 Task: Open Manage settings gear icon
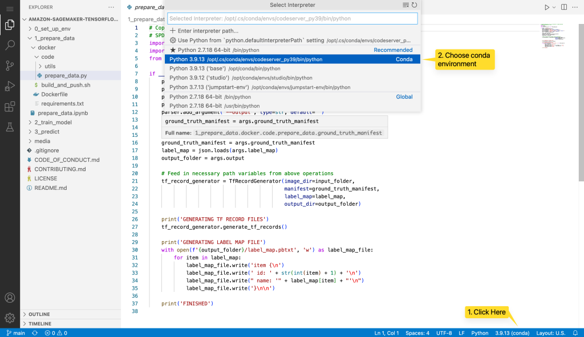coord(9,318)
